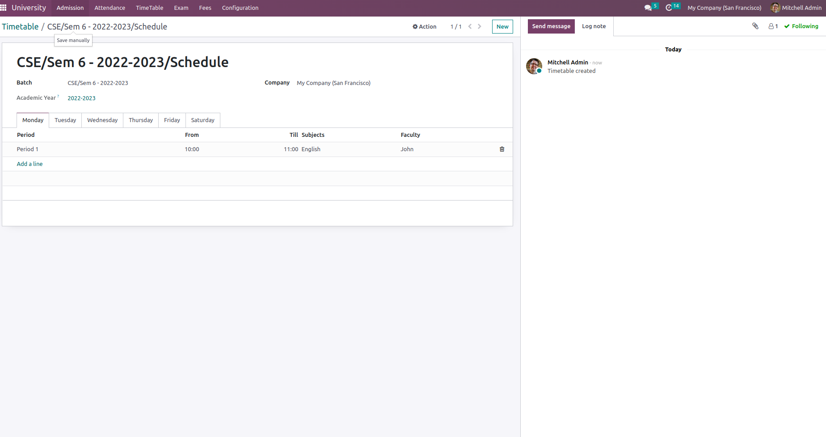The height and width of the screenshot is (437, 826).
Task: Open the TimeTable menu
Action: (x=150, y=8)
